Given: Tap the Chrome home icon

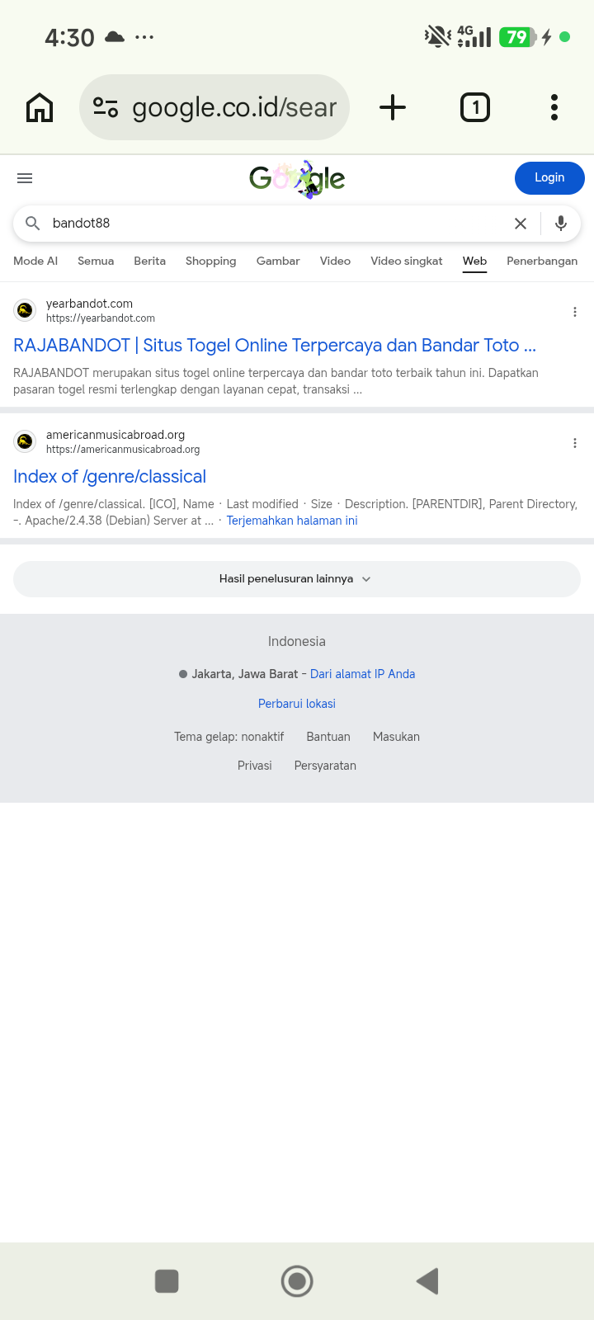Looking at the screenshot, I should point(40,107).
